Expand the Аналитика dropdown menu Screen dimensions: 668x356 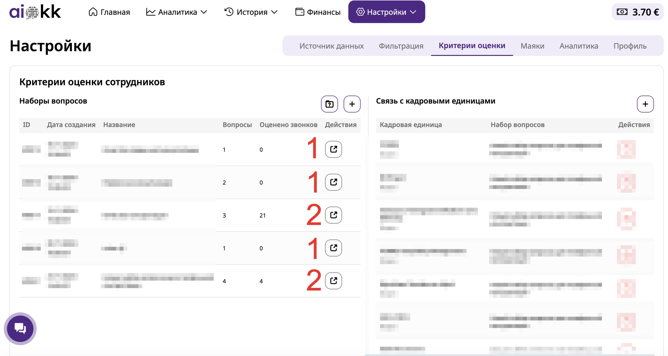pos(177,12)
